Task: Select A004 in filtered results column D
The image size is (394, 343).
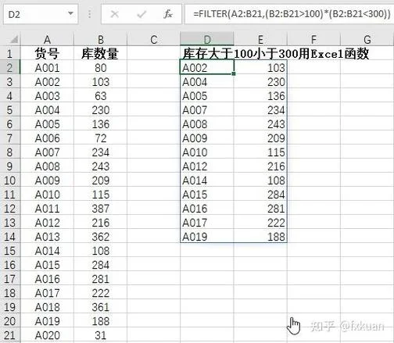Action: pyautogui.click(x=207, y=82)
